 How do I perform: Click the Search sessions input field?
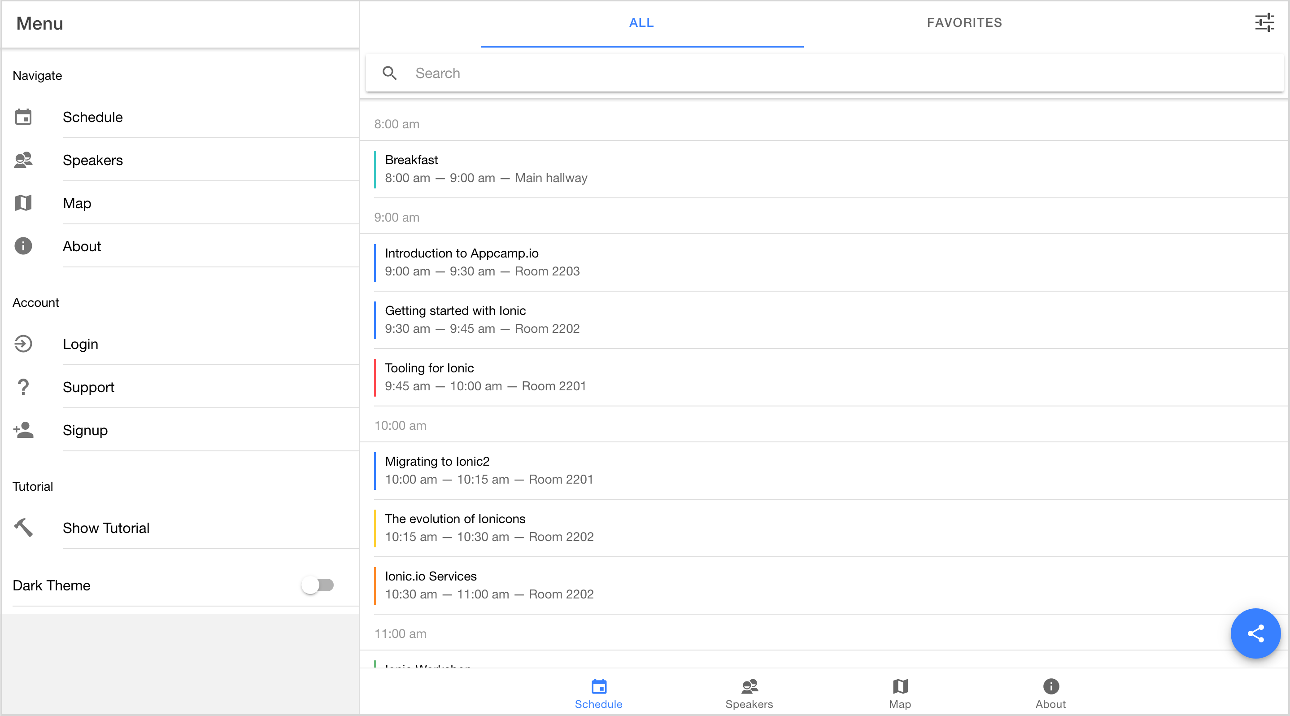[x=801, y=73]
